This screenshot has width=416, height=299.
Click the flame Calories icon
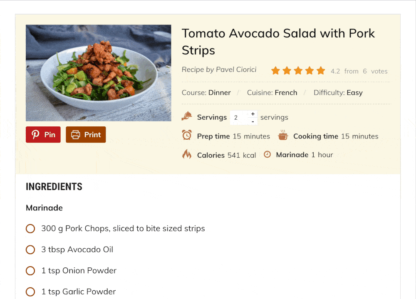coord(187,154)
